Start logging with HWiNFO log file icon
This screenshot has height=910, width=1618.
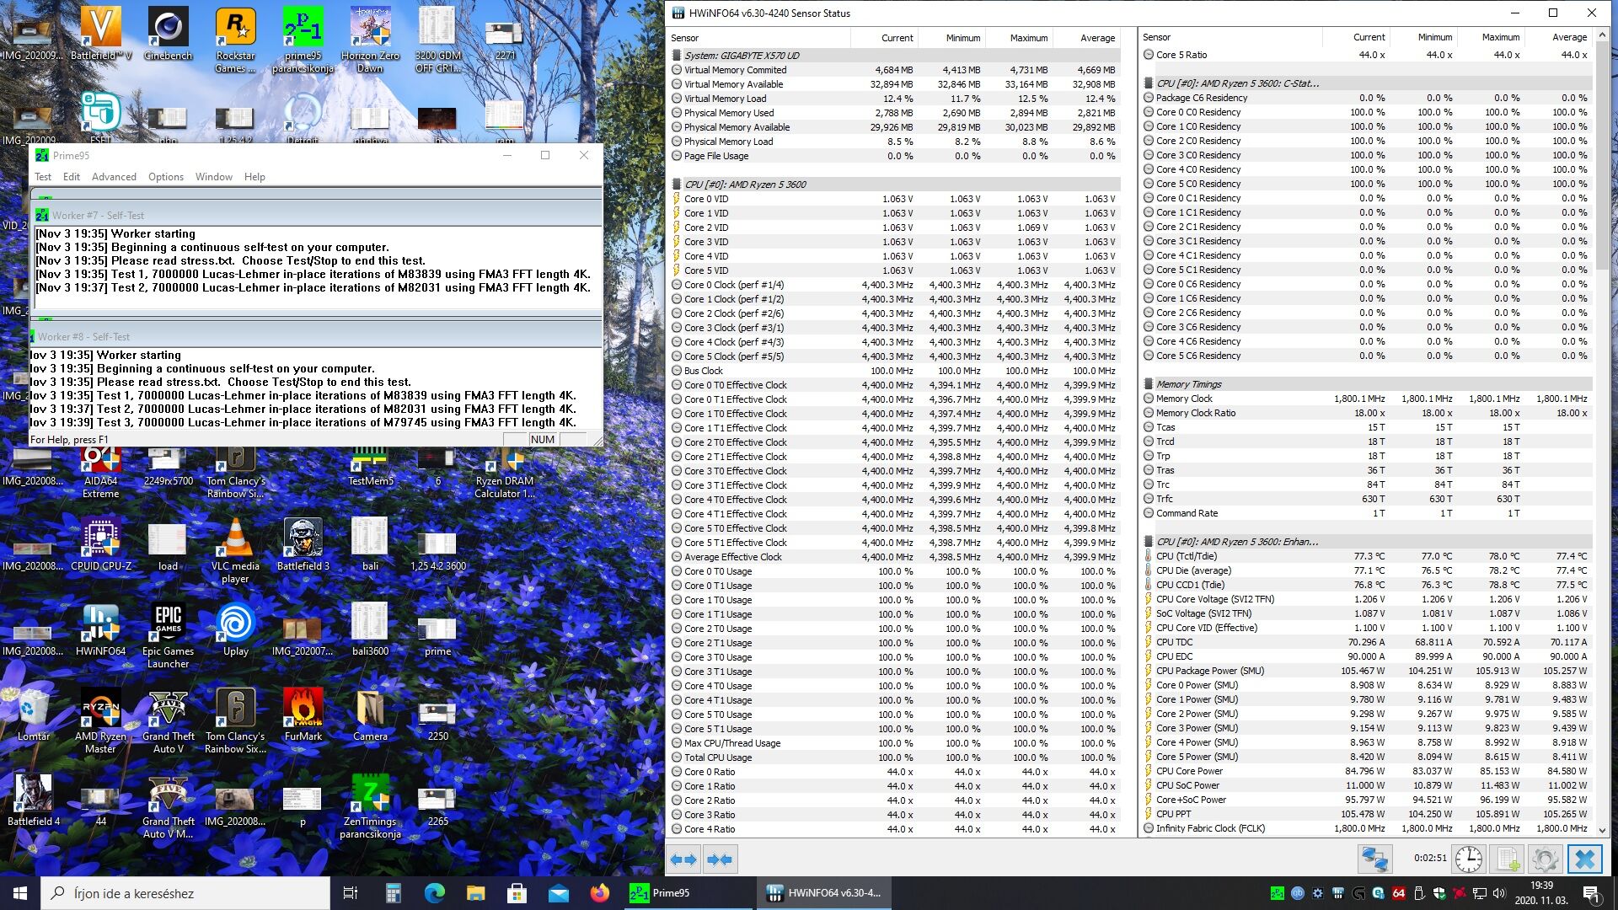click(x=1507, y=859)
